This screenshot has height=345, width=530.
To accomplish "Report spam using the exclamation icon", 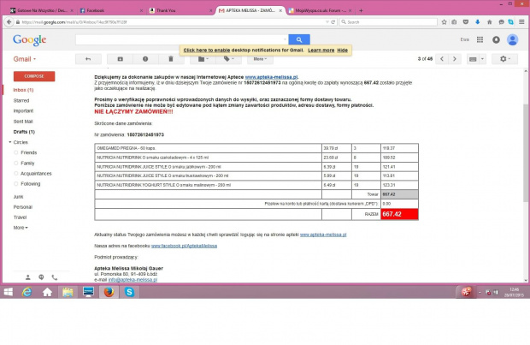I will [x=145, y=59].
